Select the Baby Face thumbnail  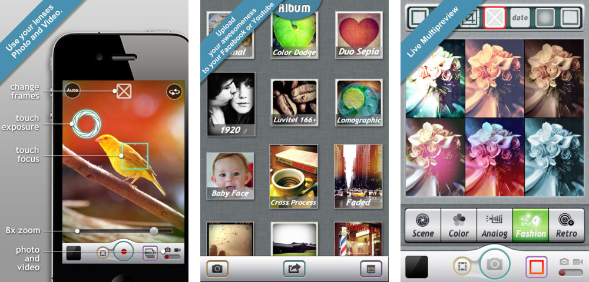click(x=230, y=175)
